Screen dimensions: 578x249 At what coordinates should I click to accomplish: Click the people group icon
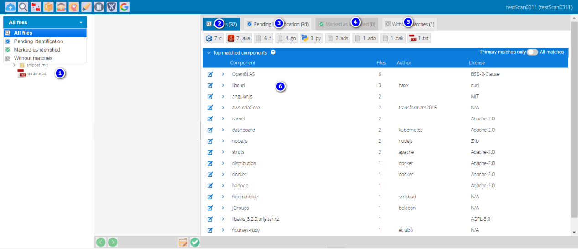pyautogui.click(x=61, y=7)
